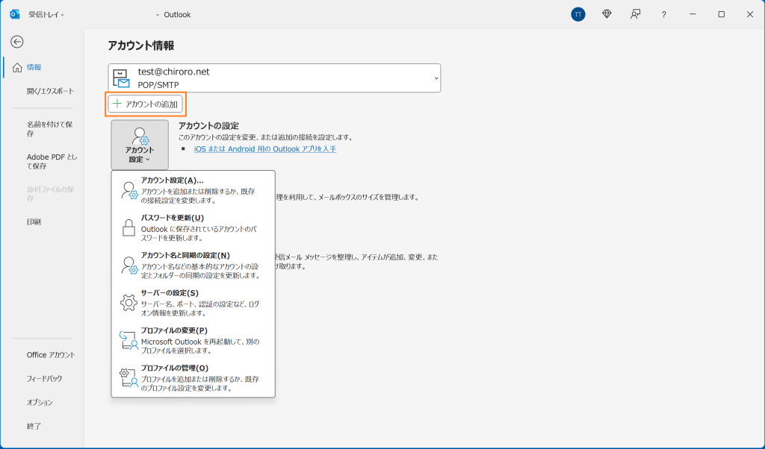
Task: Open フィードバック in sidebar
Action: pyautogui.click(x=44, y=378)
